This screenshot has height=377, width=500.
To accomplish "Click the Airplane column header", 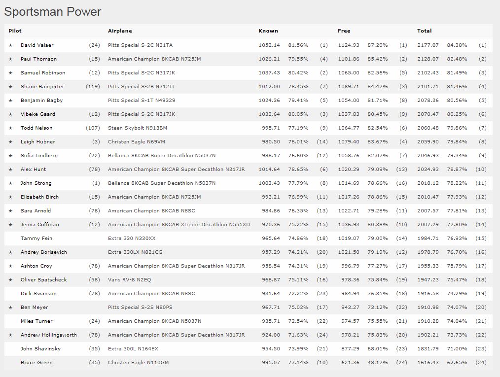I will coord(120,31).
